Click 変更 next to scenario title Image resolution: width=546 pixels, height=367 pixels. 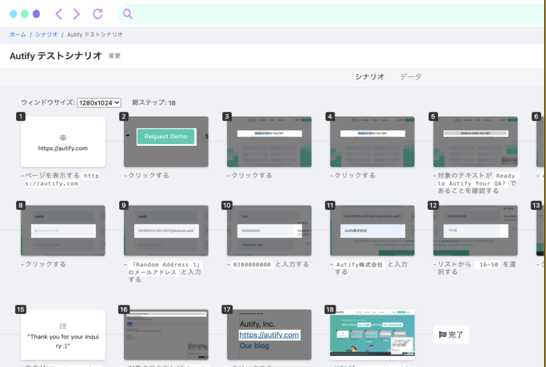click(115, 56)
